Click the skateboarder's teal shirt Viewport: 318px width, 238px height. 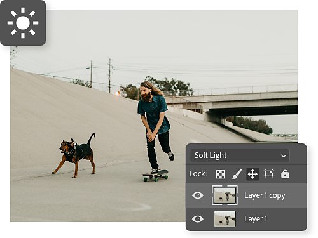tap(154, 114)
